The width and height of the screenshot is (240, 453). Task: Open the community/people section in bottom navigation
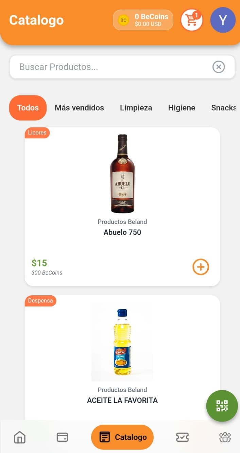(225, 437)
